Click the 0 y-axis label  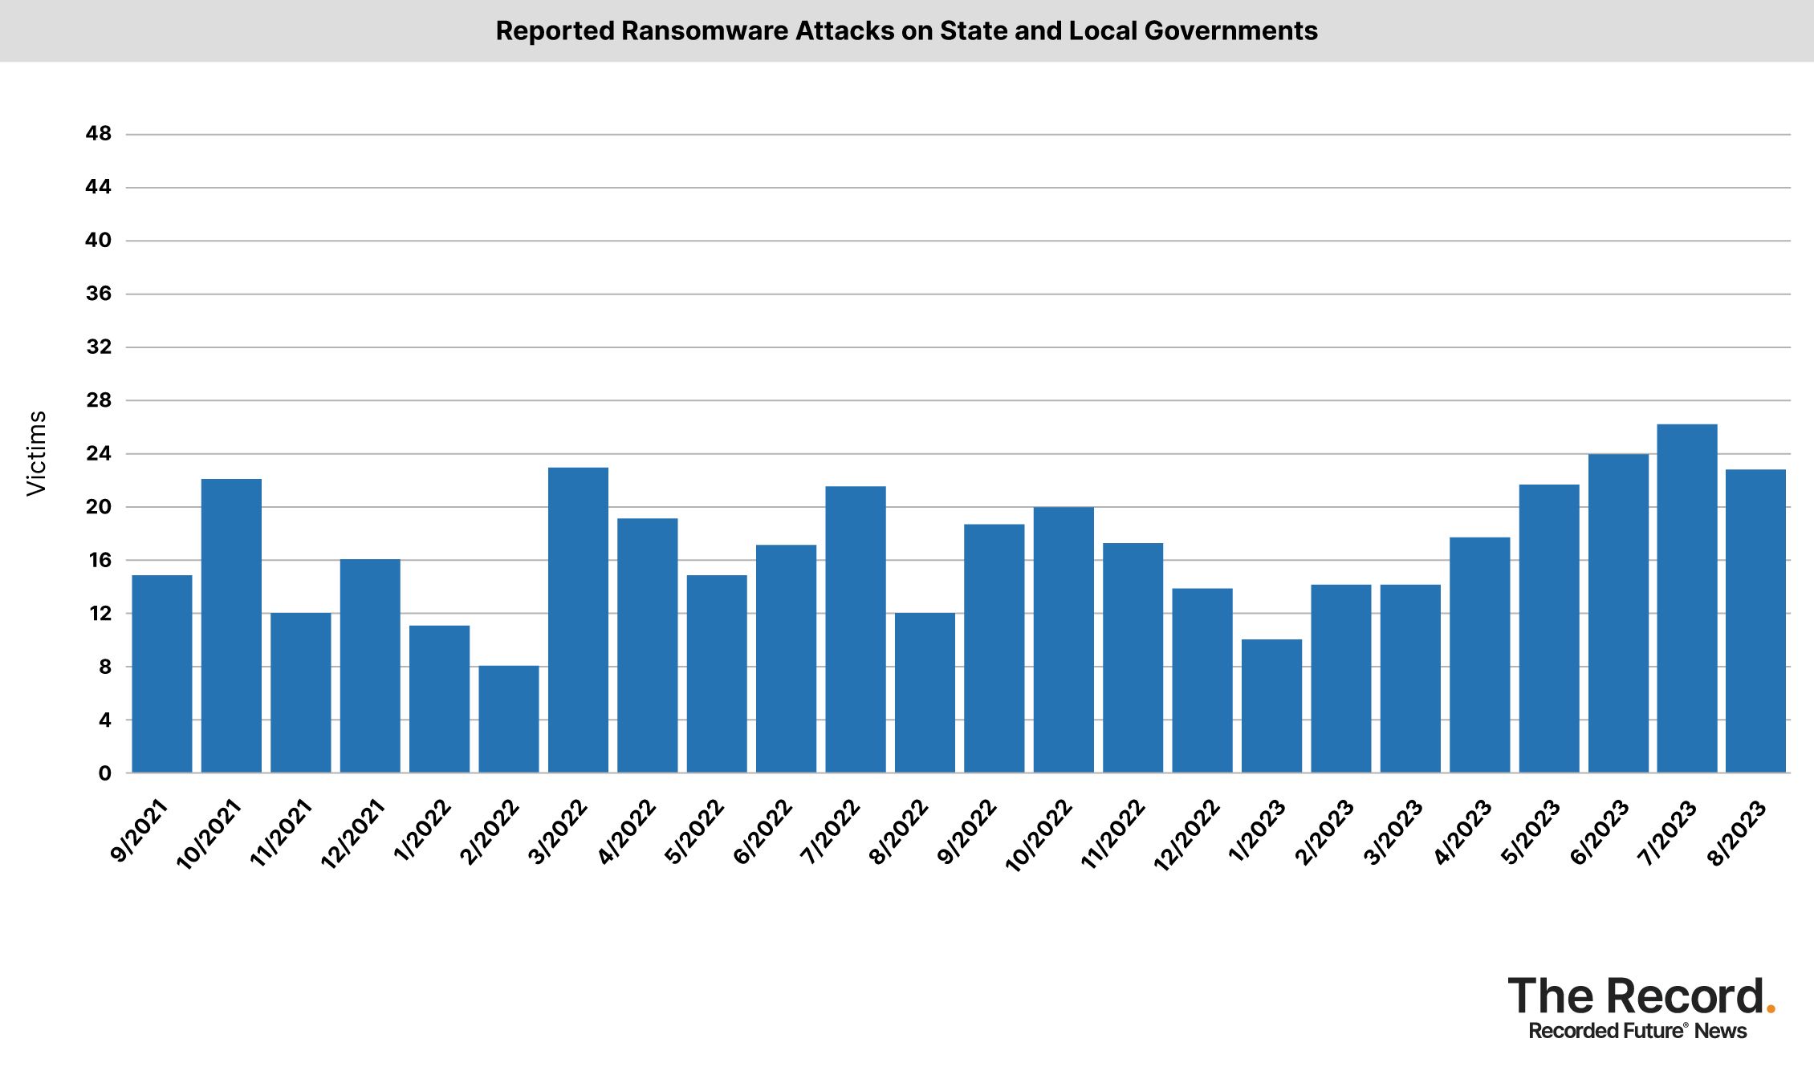[x=105, y=773]
